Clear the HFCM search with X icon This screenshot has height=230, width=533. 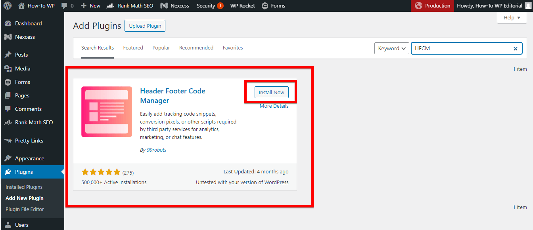pos(516,49)
